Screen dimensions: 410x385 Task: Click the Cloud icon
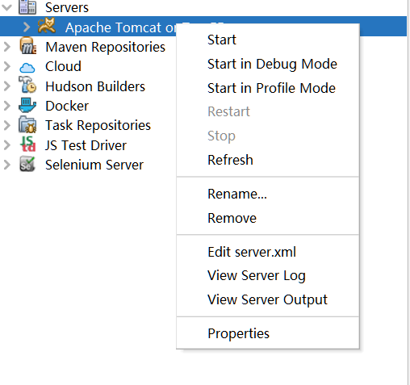(27, 68)
